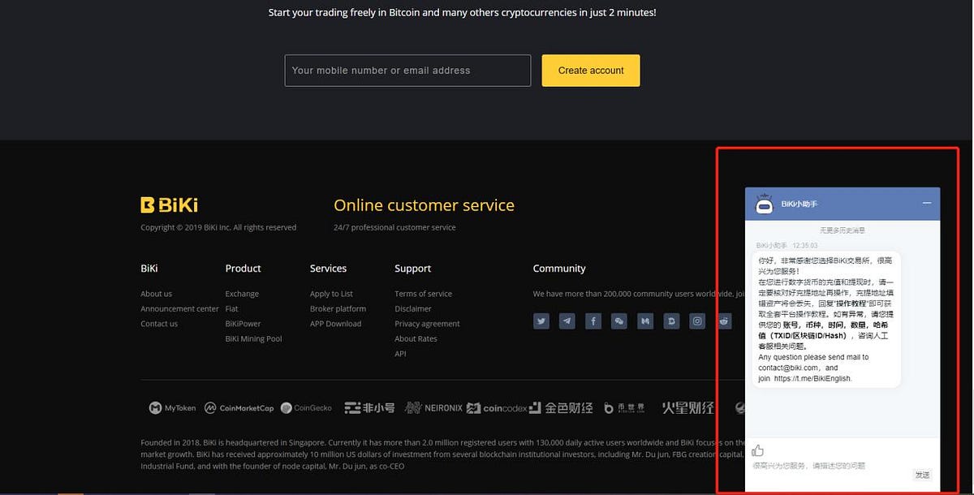This screenshot has width=974, height=495.
Task: Open the Facebook community icon
Action: 593,321
